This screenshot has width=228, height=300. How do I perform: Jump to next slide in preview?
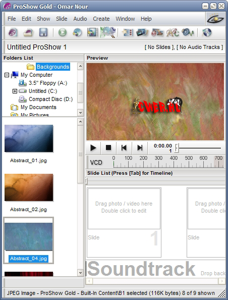pyautogui.click(x=140, y=147)
